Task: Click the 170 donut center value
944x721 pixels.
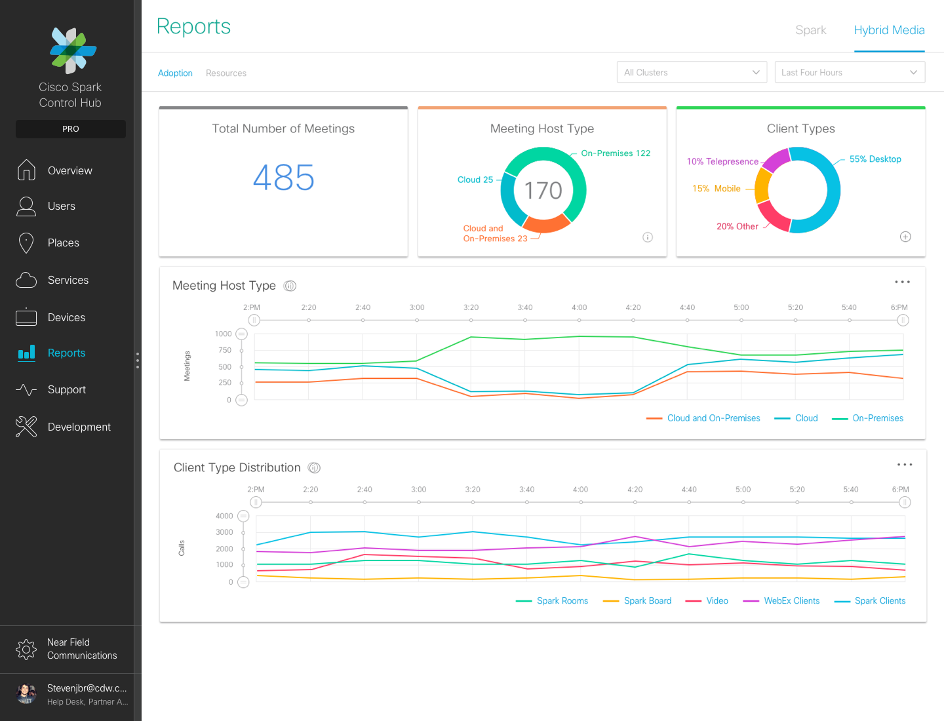Action: (543, 191)
